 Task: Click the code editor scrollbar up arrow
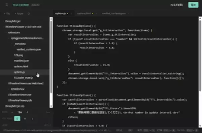[x=200, y=18]
